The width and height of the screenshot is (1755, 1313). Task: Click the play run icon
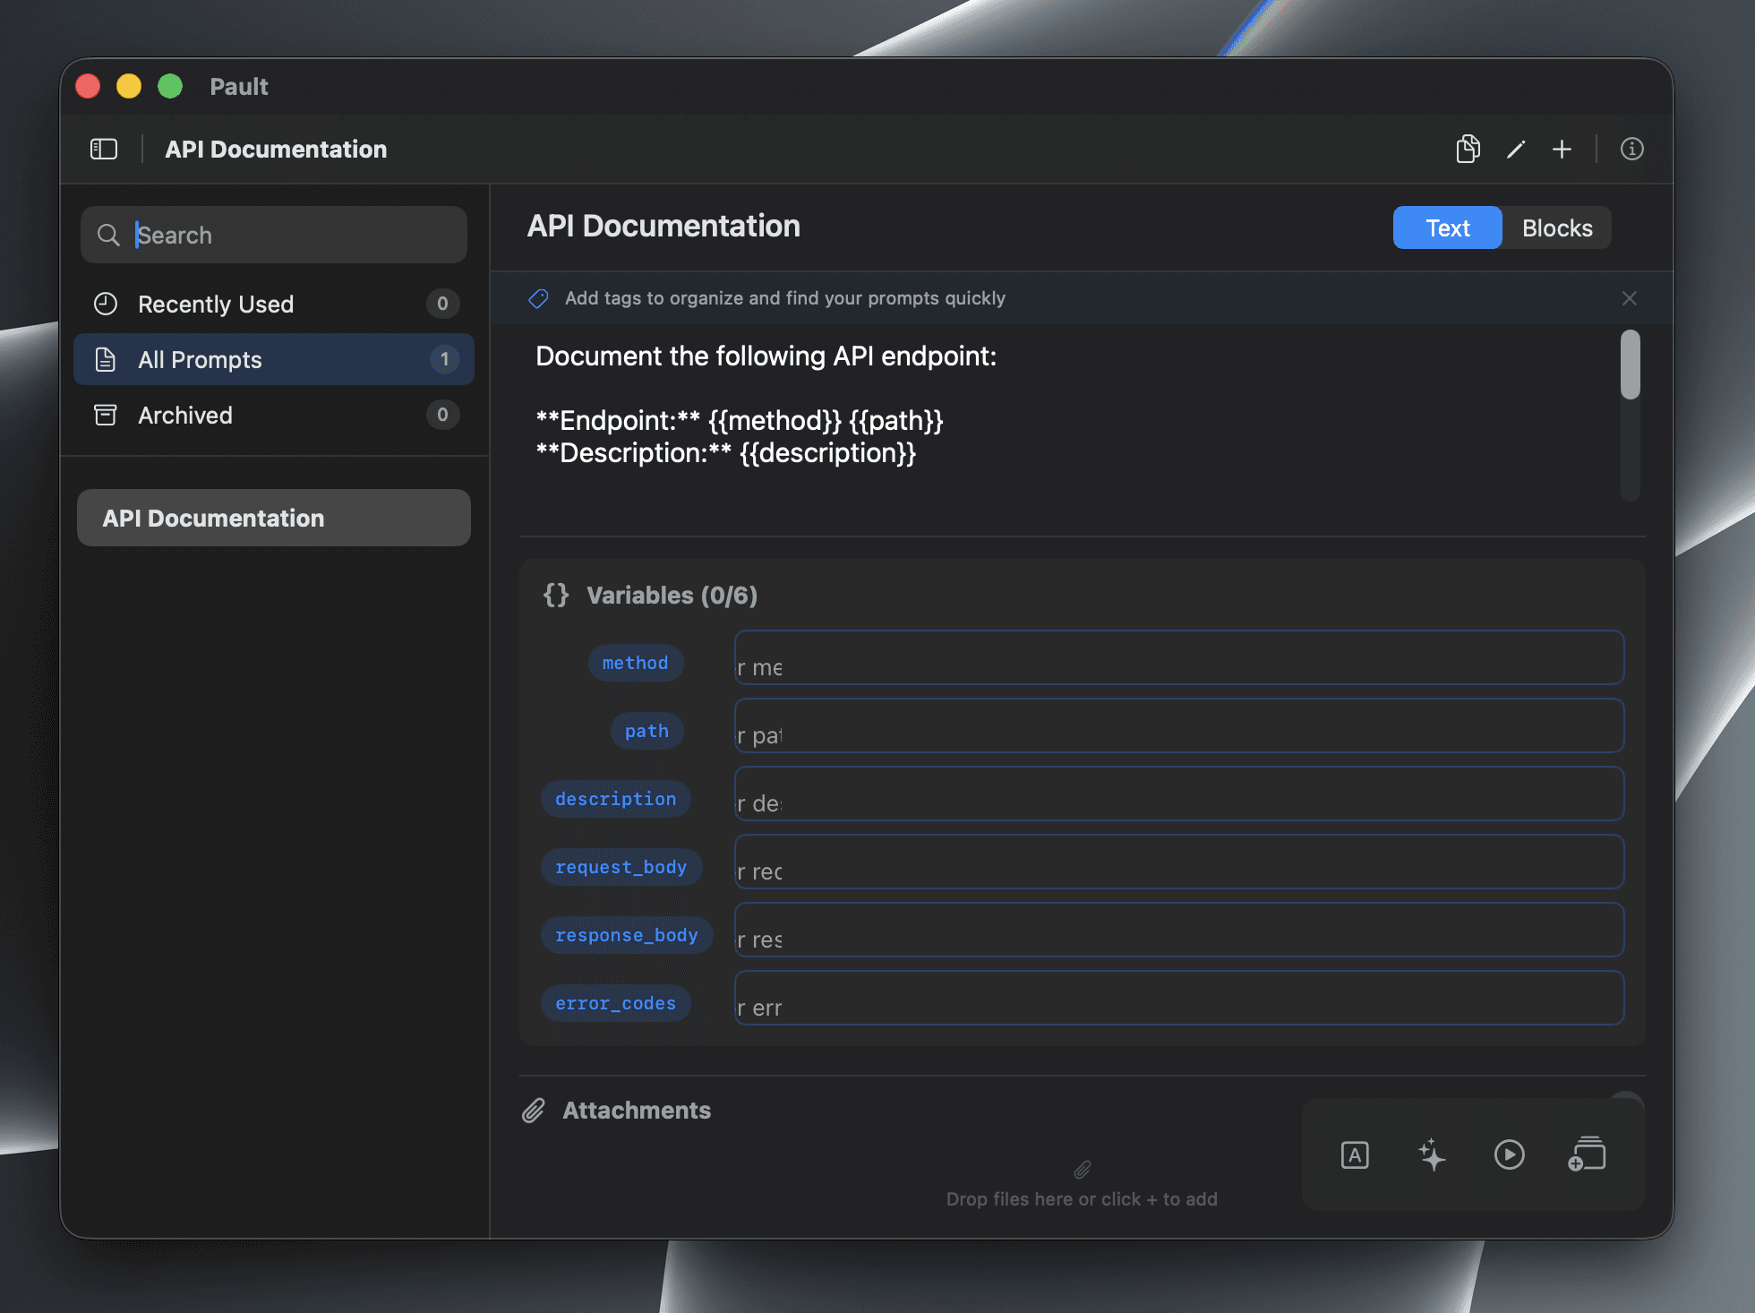coord(1509,1155)
